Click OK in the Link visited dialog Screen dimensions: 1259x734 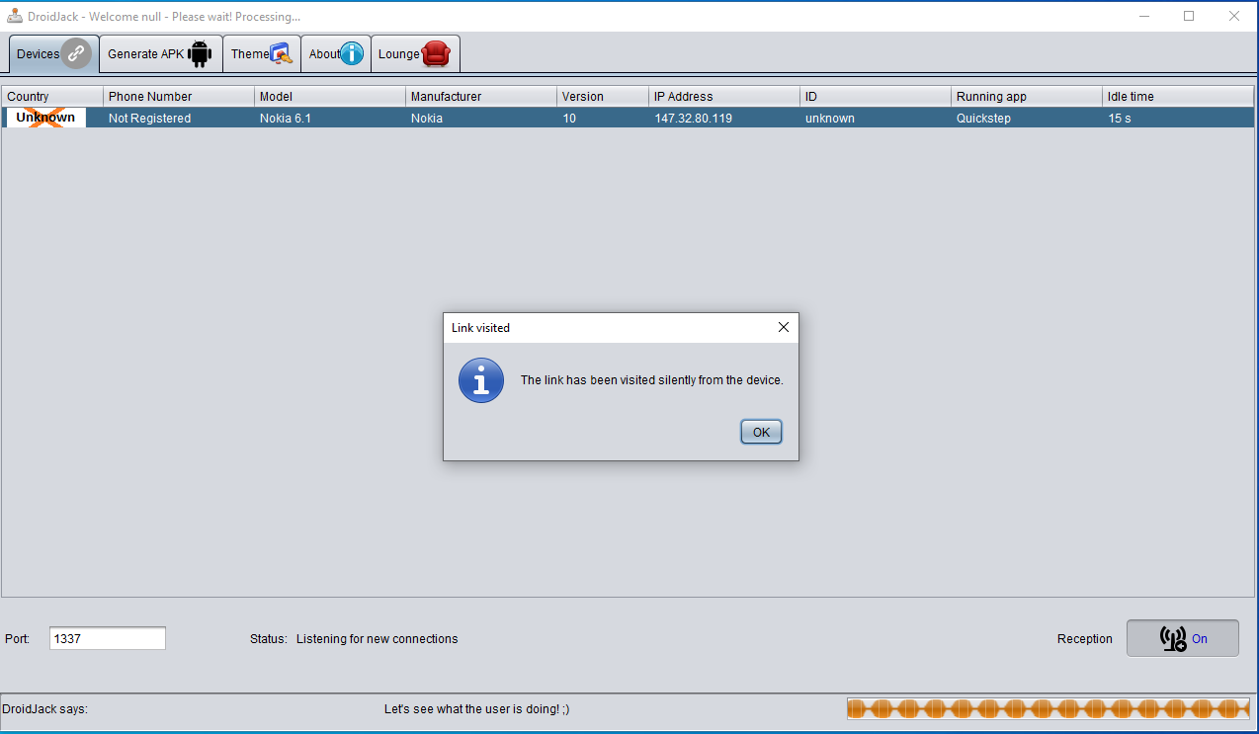click(x=761, y=432)
